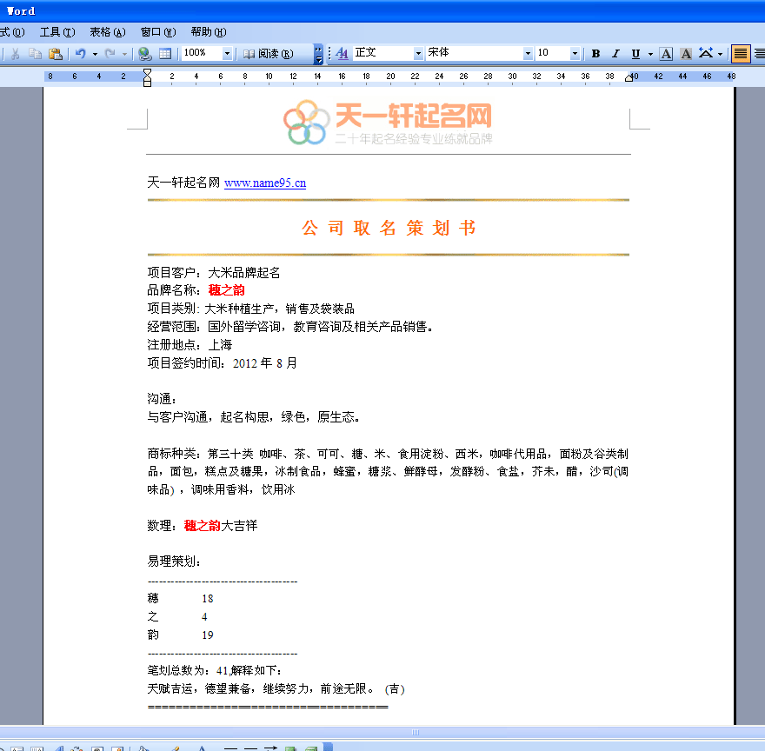Image resolution: width=765 pixels, height=751 pixels.
Task: Click the line 数理：穗之韵大吉祥
Action: coord(202,526)
